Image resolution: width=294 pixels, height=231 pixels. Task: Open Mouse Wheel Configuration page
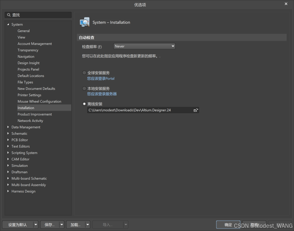pyautogui.click(x=39, y=101)
